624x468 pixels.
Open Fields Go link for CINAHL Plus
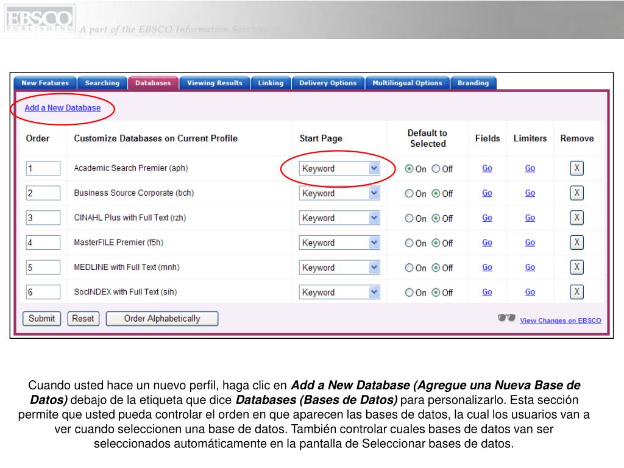[x=487, y=218]
